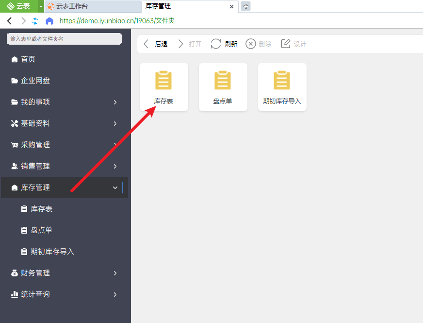Expand 我的事项 with its chevron
The width and height of the screenshot is (423, 323).
point(115,102)
